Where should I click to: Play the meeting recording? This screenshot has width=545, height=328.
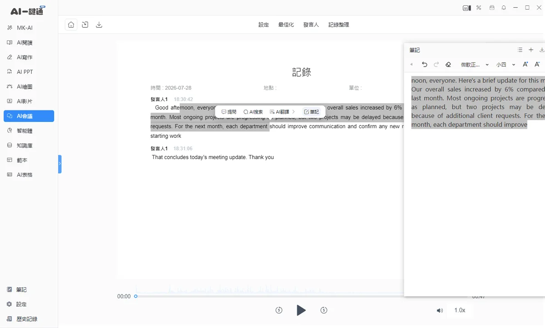(x=301, y=310)
